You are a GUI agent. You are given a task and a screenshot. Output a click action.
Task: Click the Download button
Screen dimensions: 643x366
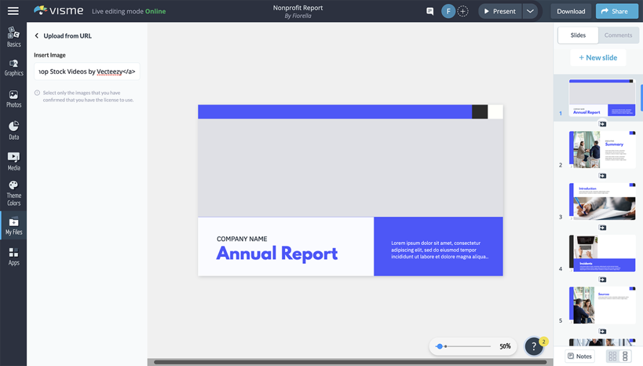(570, 11)
